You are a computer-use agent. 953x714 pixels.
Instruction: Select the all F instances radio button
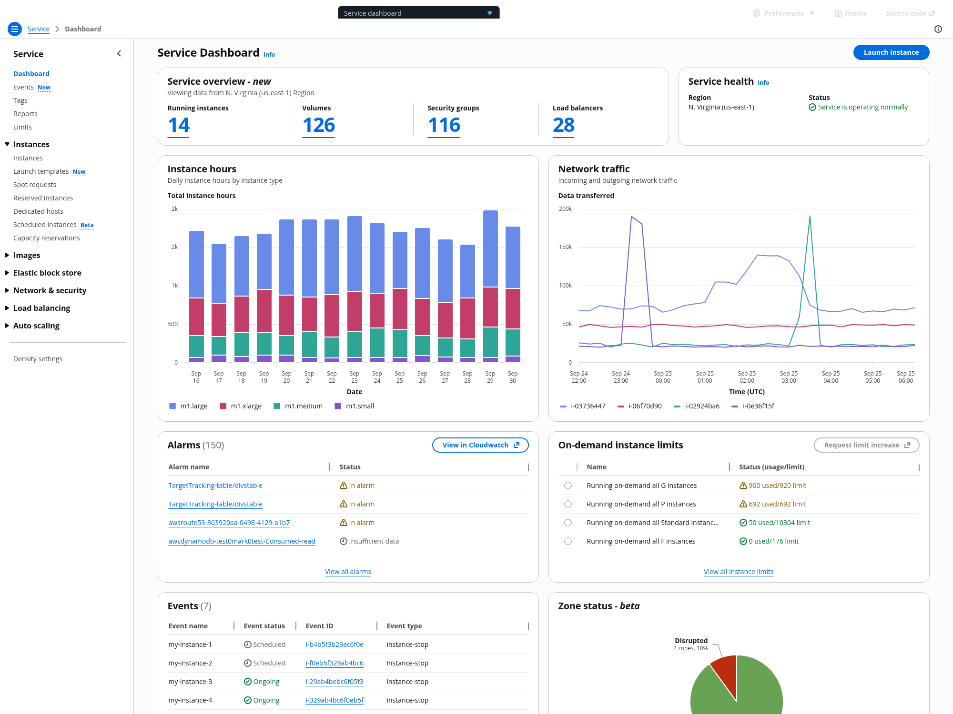pos(568,541)
